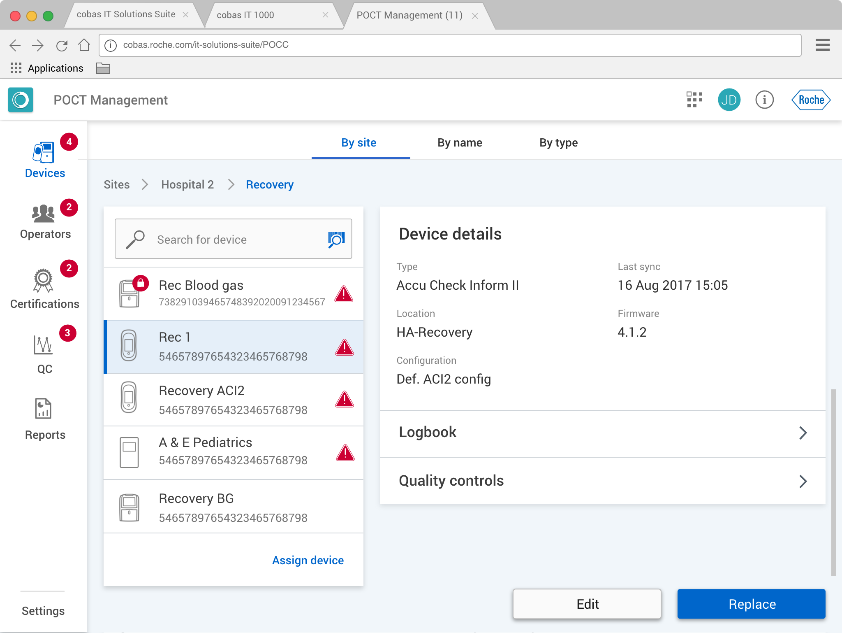Click the vertical scrollbar on the right

833,482
